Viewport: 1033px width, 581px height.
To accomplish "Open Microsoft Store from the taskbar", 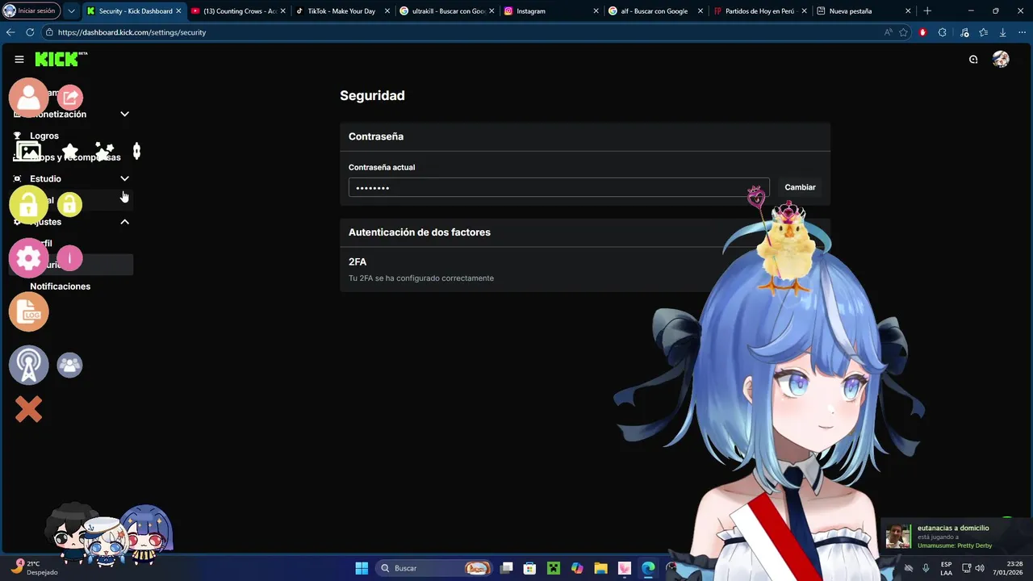I will coord(529,568).
